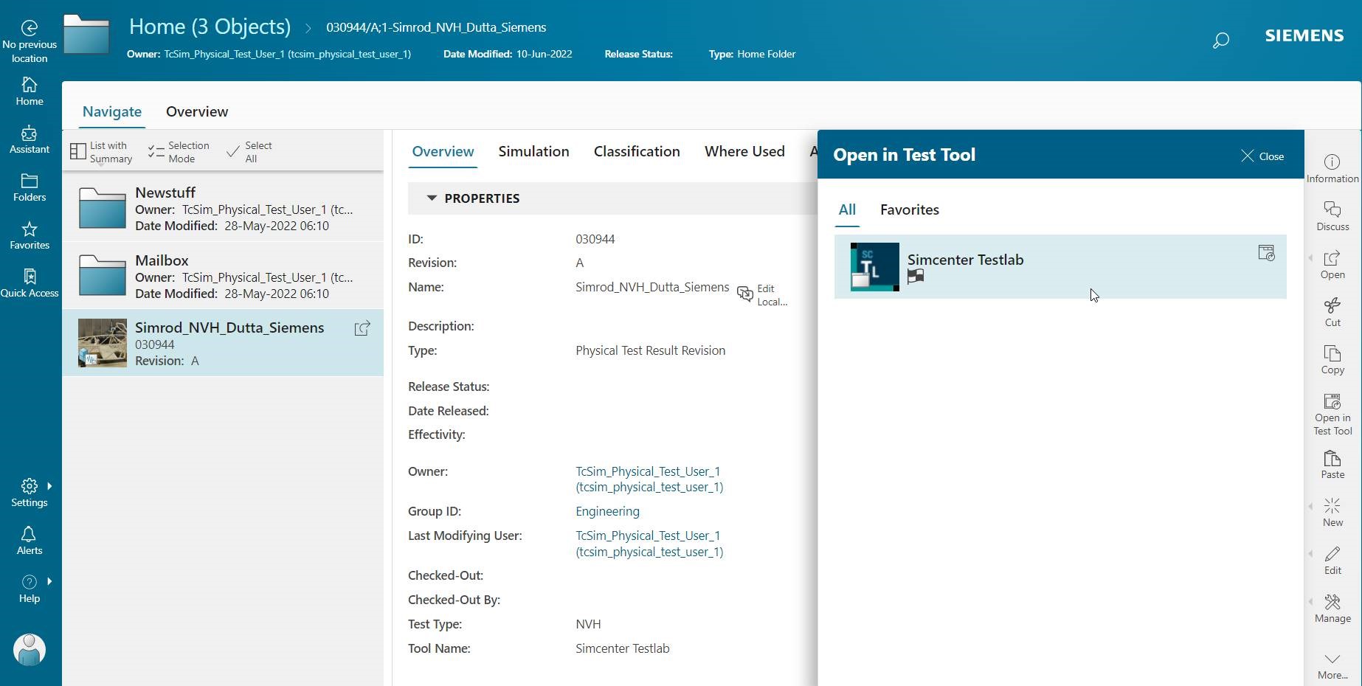1362x686 pixels.
Task: Open the Simulation tab
Action: 533,151
